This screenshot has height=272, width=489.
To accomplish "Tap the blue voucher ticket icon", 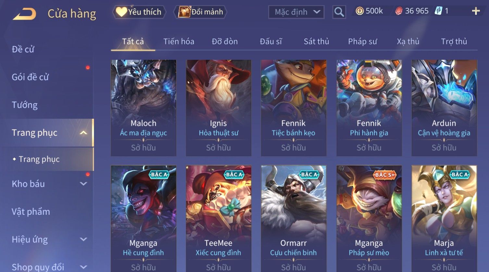I will [x=438, y=11].
